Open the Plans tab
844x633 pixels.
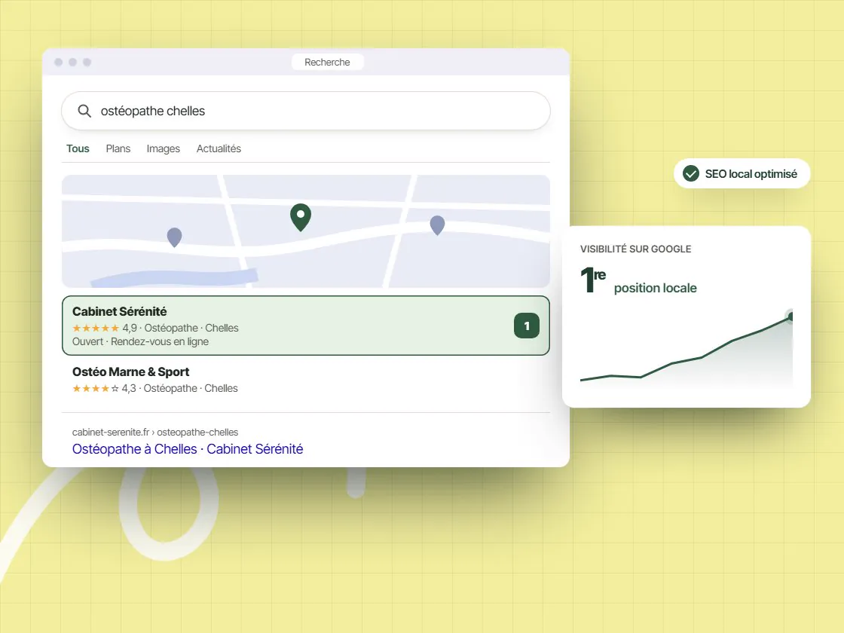(118, 148)
